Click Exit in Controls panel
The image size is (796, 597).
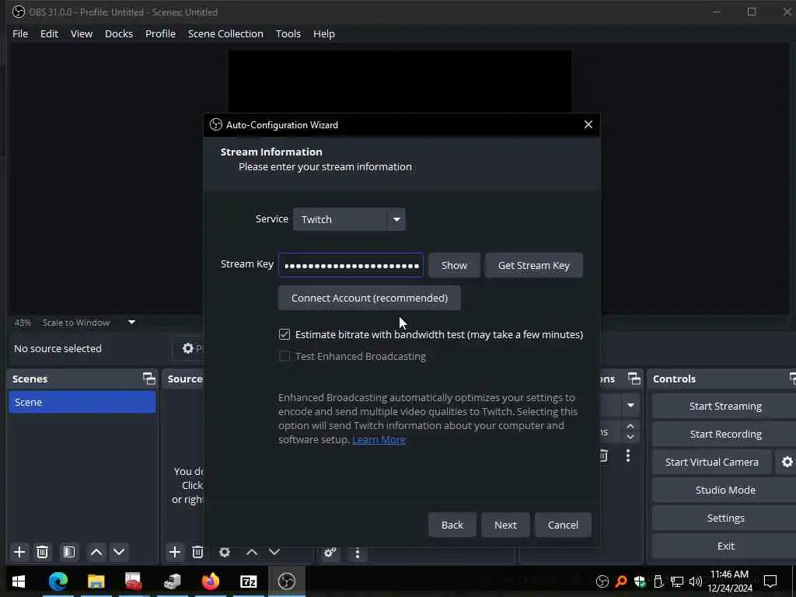tap(725, 546)
